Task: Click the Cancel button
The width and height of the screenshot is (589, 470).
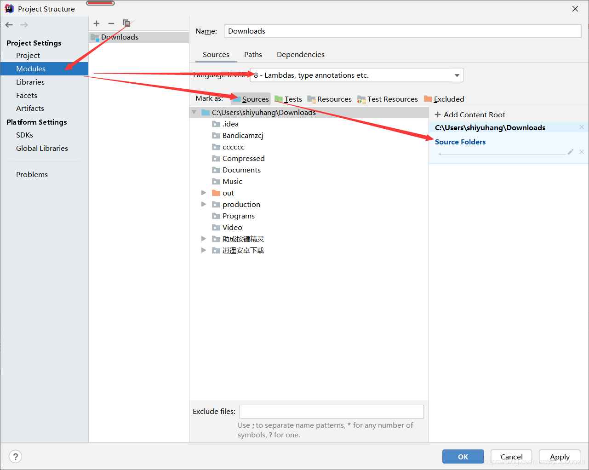Action: coord(511,457)
